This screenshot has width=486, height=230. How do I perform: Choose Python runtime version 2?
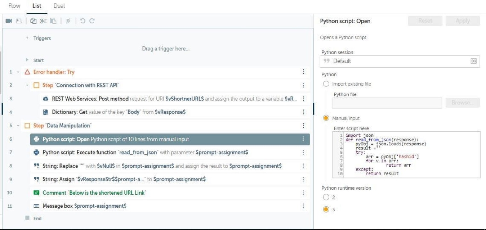click(326, 197)
